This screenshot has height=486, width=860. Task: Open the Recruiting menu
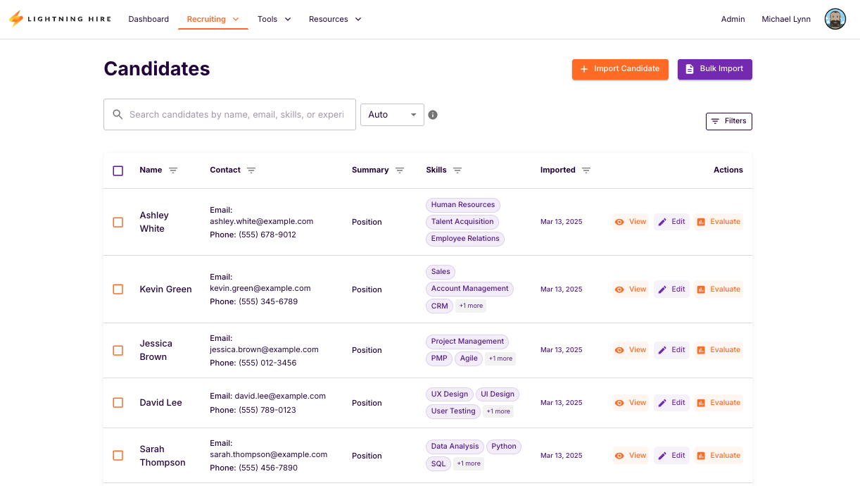[213, 19]
